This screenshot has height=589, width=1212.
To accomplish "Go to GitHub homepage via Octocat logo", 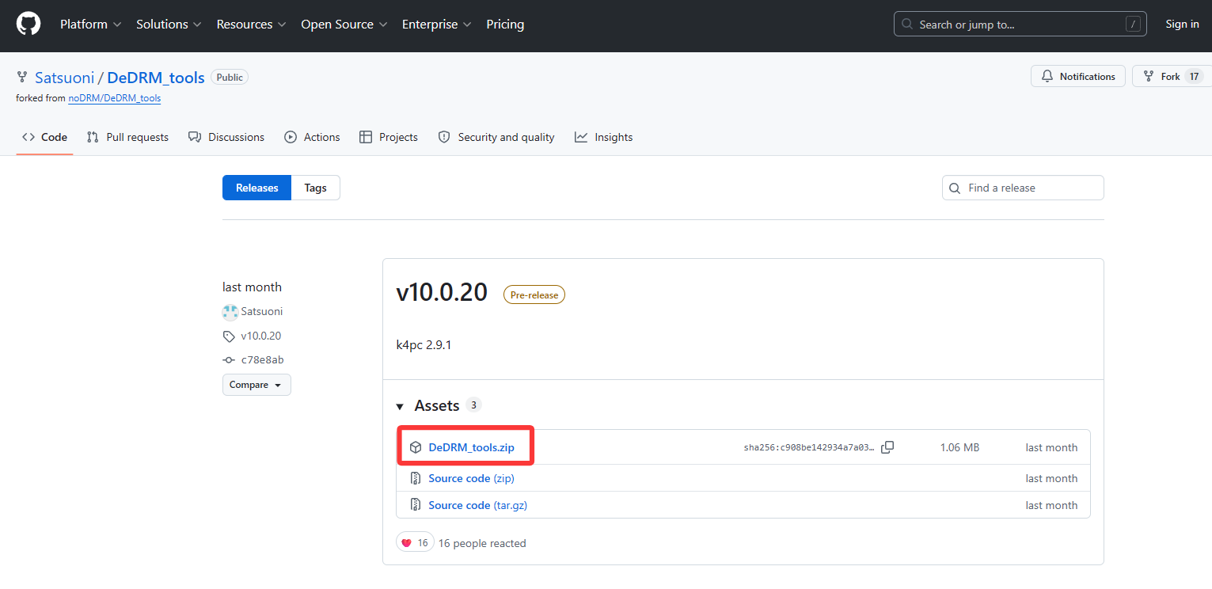I will [x=28, y=25].
